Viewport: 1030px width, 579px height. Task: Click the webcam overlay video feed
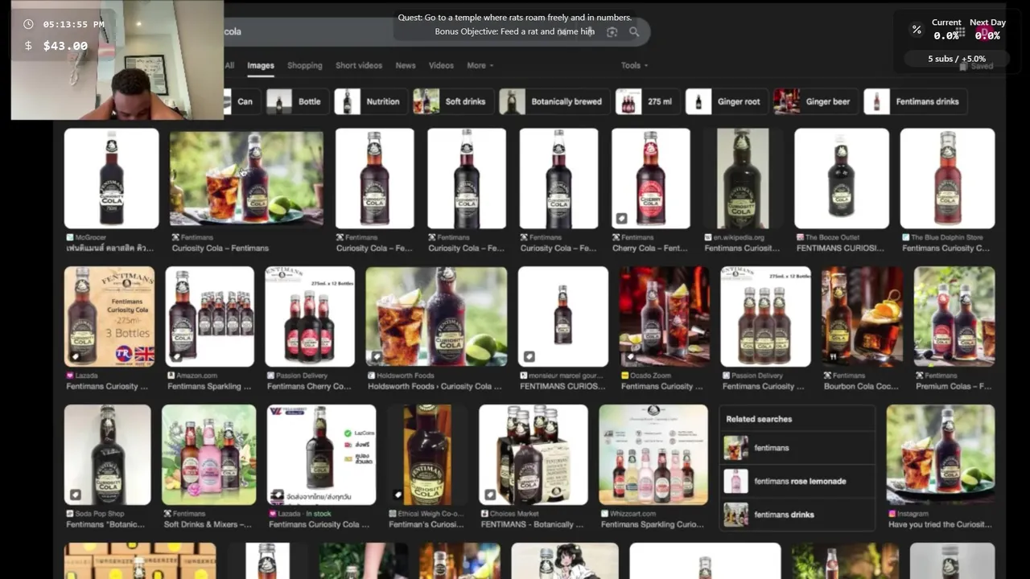[x=117, y=60]
